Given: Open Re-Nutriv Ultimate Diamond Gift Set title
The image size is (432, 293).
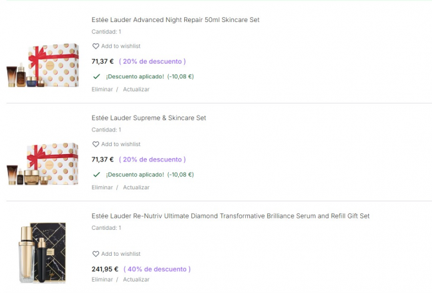Looking at the screenshot, I should [230, 216].
